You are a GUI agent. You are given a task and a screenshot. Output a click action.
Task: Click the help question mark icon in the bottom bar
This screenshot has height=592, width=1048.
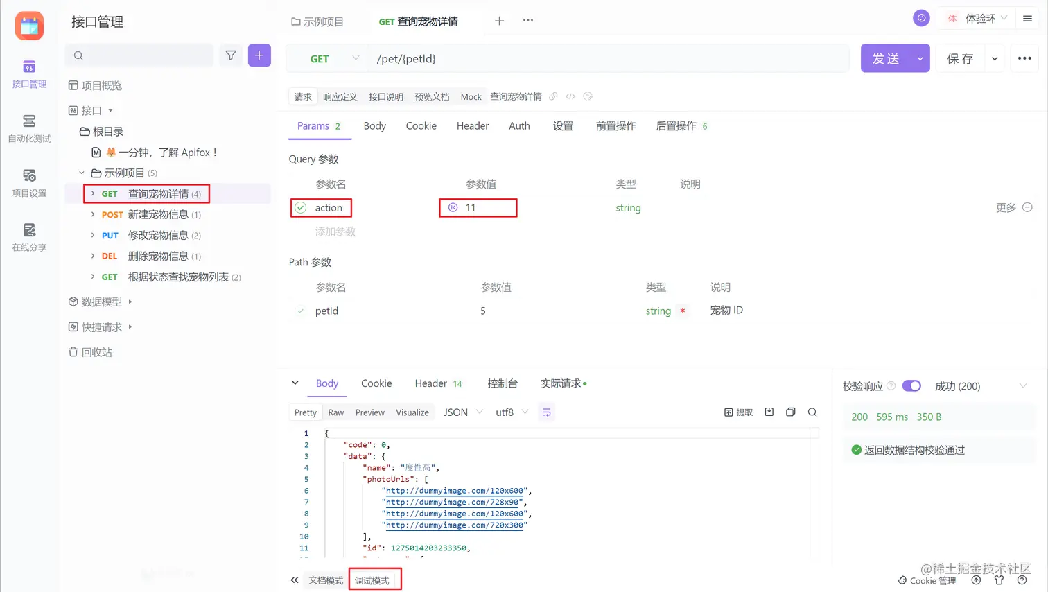[1022, 580]
